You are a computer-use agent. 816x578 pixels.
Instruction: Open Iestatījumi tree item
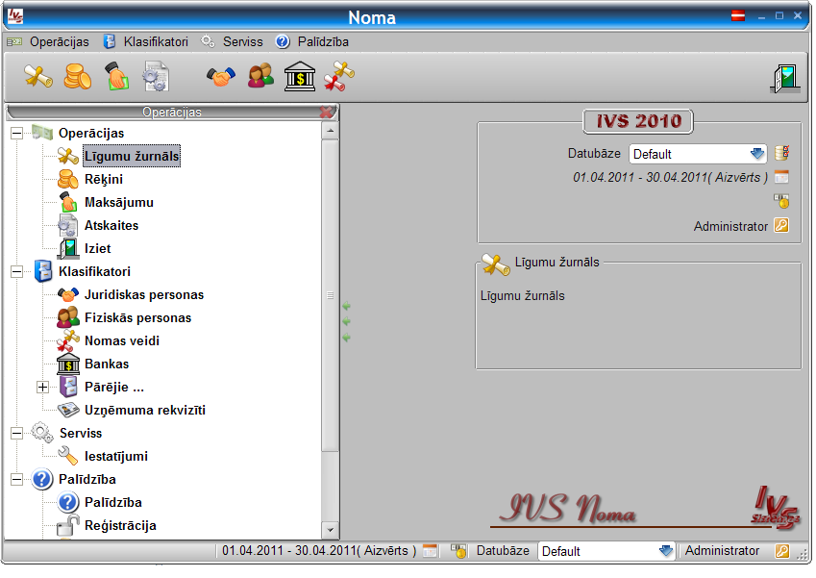[116, 457]
